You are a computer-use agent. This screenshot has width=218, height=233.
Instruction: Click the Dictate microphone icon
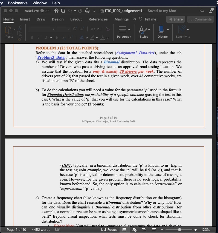coord(161,29)
